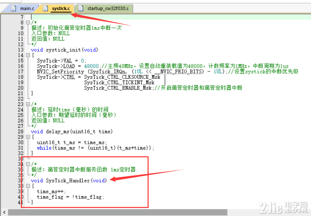Collapse the comment block at line 23
The height and width of the screenshot is (216, 311).
tap(28, 104)
